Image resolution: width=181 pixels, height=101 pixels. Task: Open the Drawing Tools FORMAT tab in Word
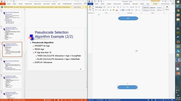pyautogui.click(x=155, y=4)
